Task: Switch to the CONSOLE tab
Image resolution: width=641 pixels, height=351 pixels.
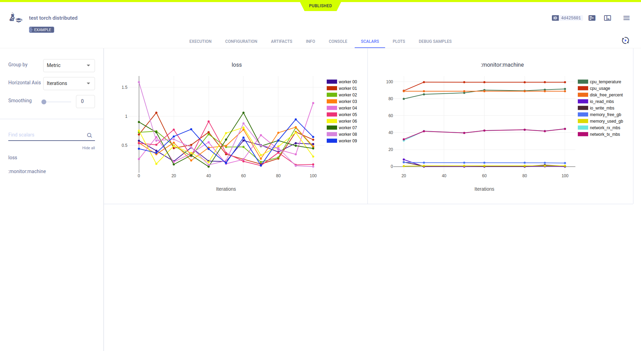Action: point(338,41)
